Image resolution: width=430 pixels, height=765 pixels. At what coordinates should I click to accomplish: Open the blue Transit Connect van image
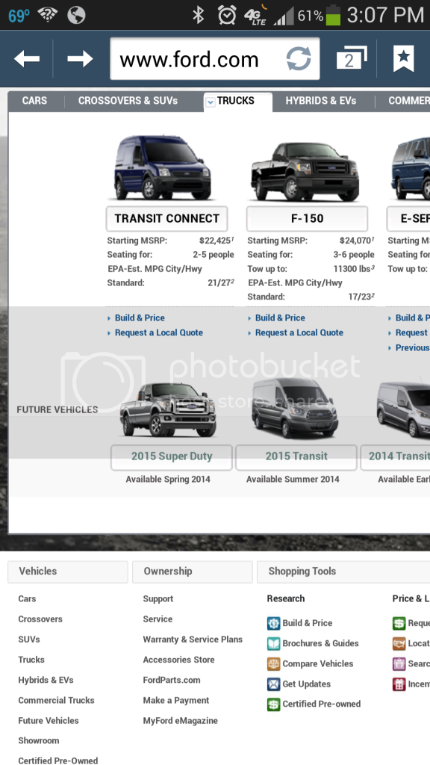coord(163,168)
